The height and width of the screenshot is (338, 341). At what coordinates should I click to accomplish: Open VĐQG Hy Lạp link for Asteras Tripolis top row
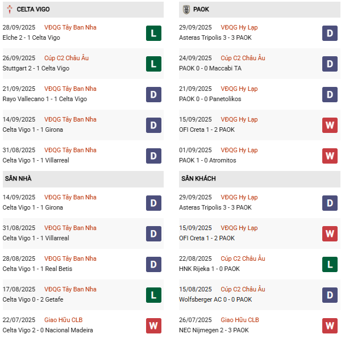pyautogui.click(x=239, y=27)
